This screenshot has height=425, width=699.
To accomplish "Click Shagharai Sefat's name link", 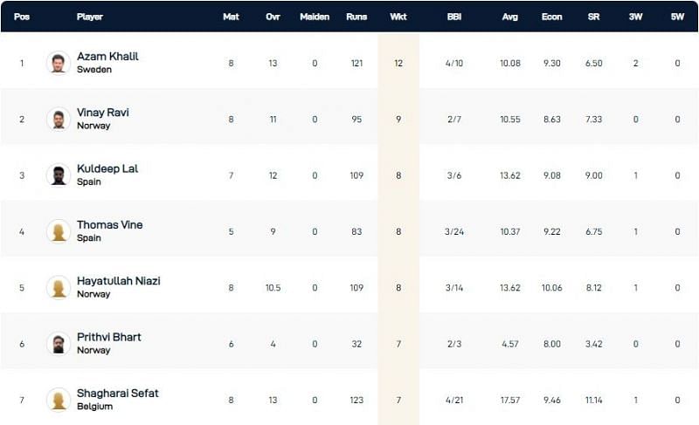I will 118,393.
